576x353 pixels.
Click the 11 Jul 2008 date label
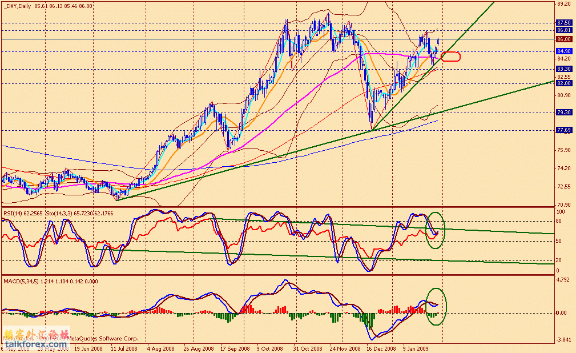tap(124, 348)
